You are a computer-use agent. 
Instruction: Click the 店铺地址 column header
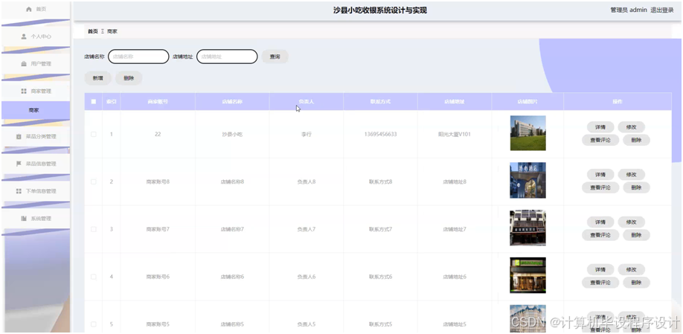(x=455, y=101)
